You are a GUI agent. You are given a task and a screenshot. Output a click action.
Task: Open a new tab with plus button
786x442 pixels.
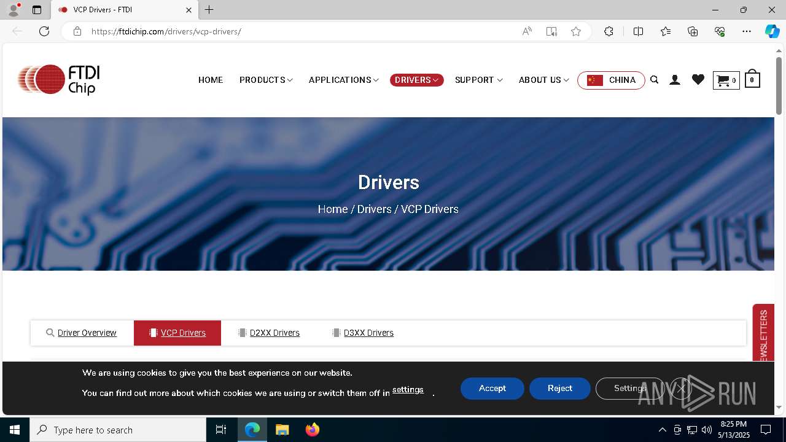tap(209, 10)
